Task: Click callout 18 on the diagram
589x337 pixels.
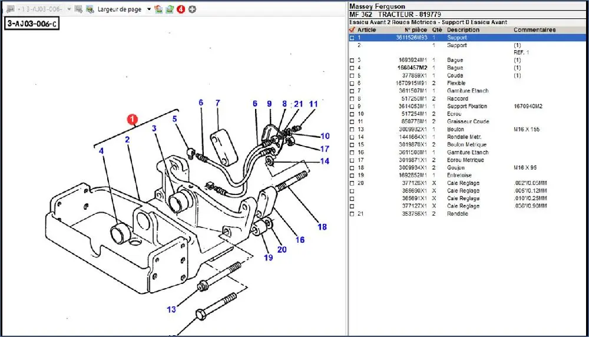Action: tap(322, 227)
